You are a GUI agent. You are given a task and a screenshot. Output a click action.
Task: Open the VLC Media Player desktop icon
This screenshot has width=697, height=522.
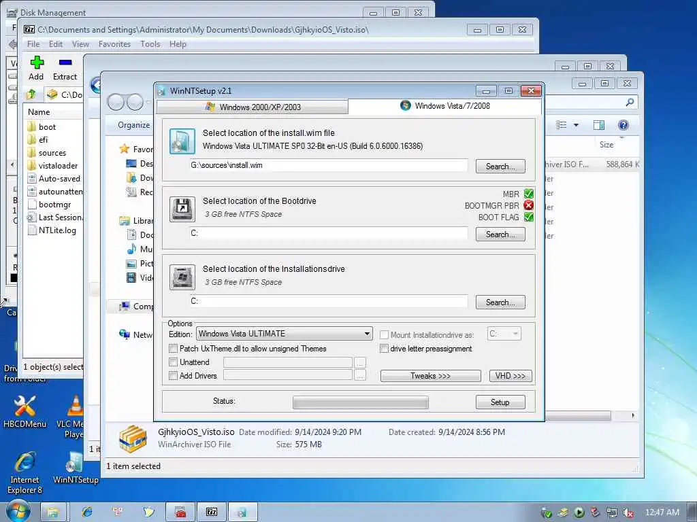pos(74,417)
